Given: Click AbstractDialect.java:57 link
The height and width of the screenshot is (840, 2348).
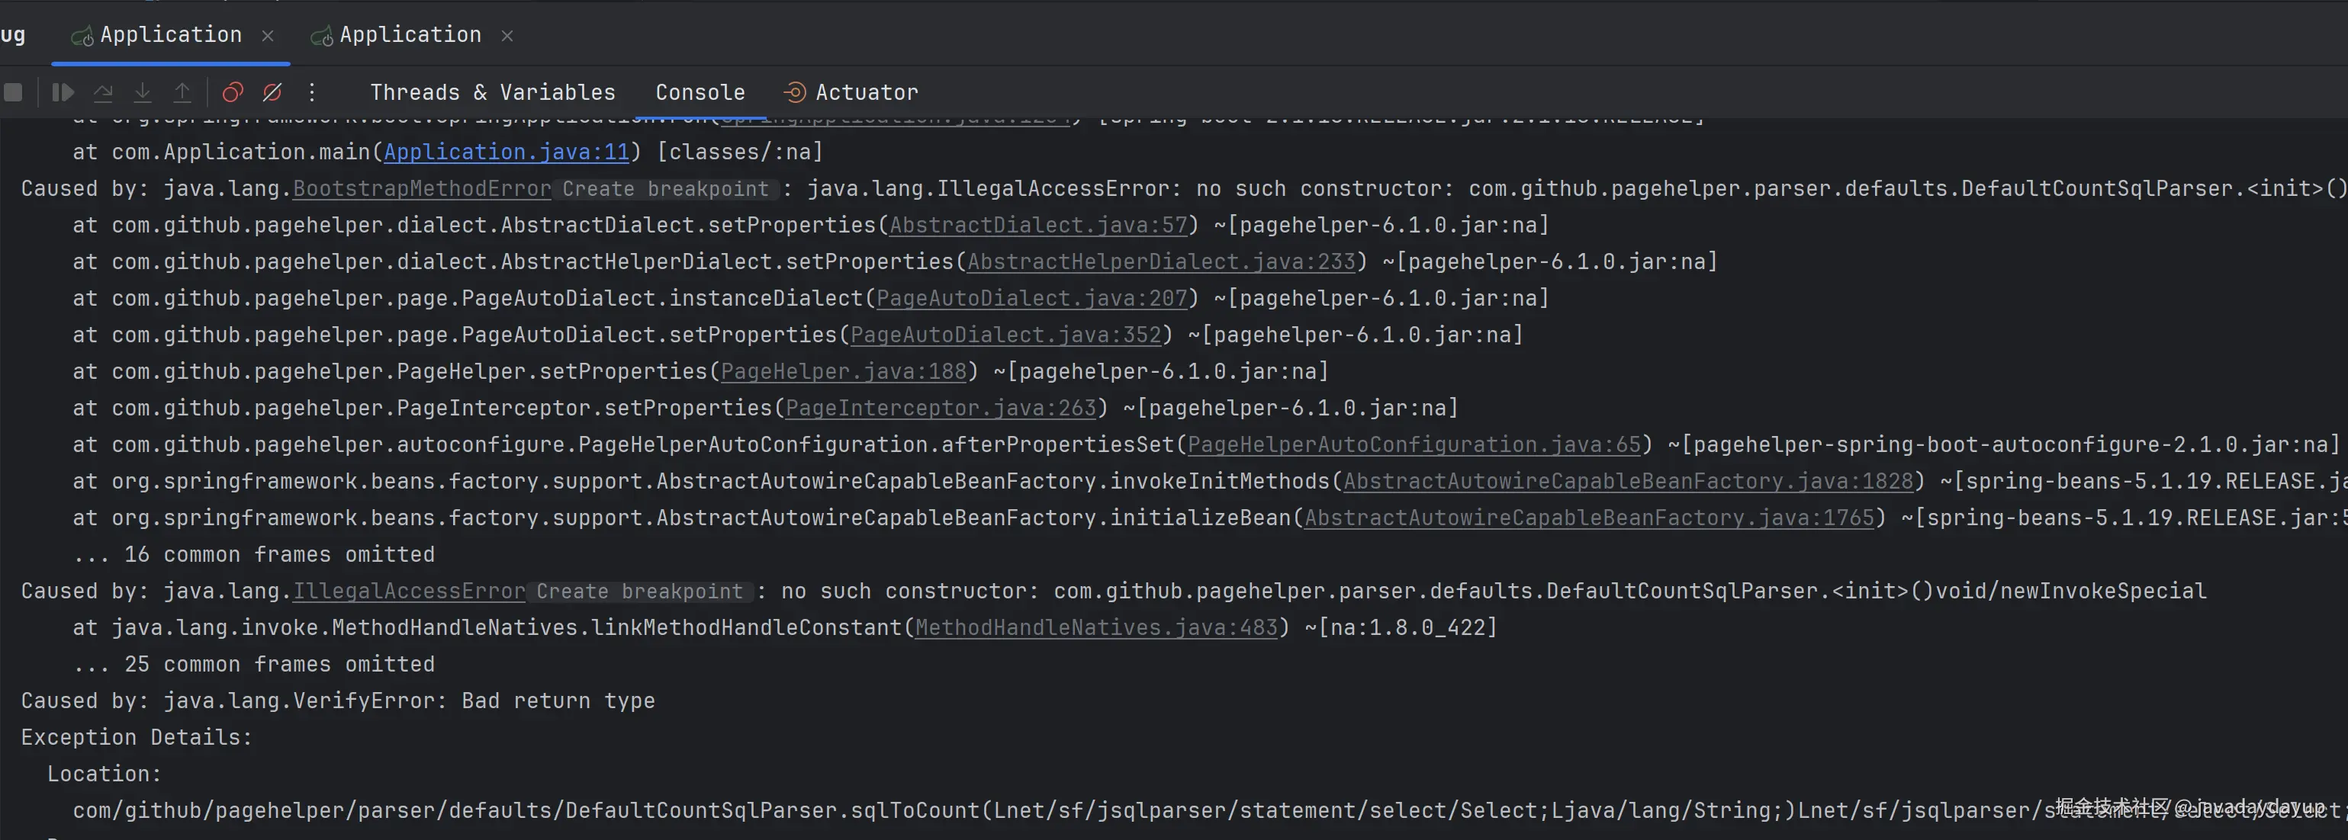Looking at the screenshot, I should (1038, 225).
